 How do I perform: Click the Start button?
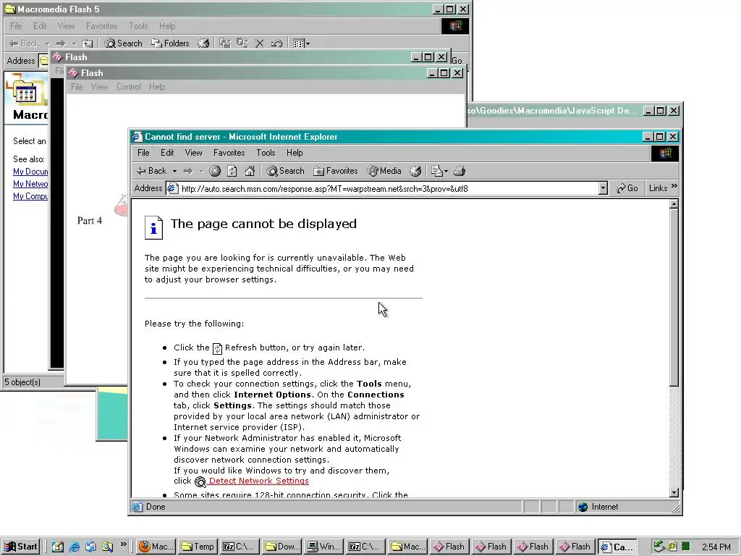tap(20, 547)
